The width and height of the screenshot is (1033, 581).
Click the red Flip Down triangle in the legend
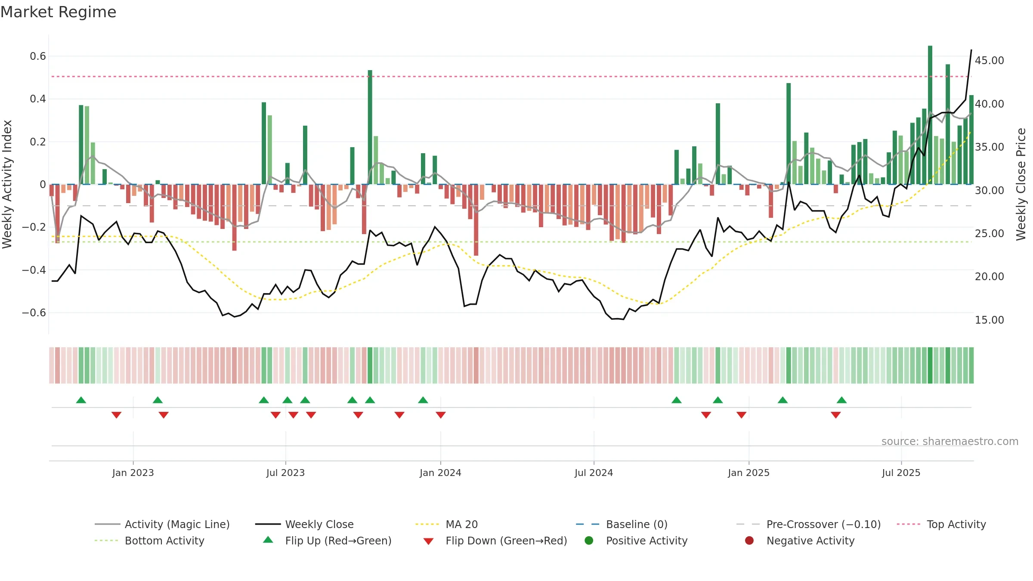point(428,541)
